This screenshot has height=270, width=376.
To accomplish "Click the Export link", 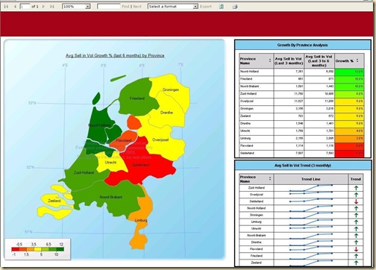I will (x=206, y=7).
